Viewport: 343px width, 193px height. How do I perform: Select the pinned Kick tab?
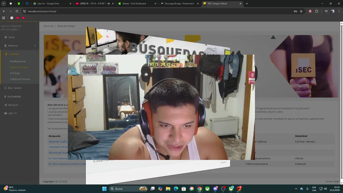pyautogui.click(x=19, y=3)
